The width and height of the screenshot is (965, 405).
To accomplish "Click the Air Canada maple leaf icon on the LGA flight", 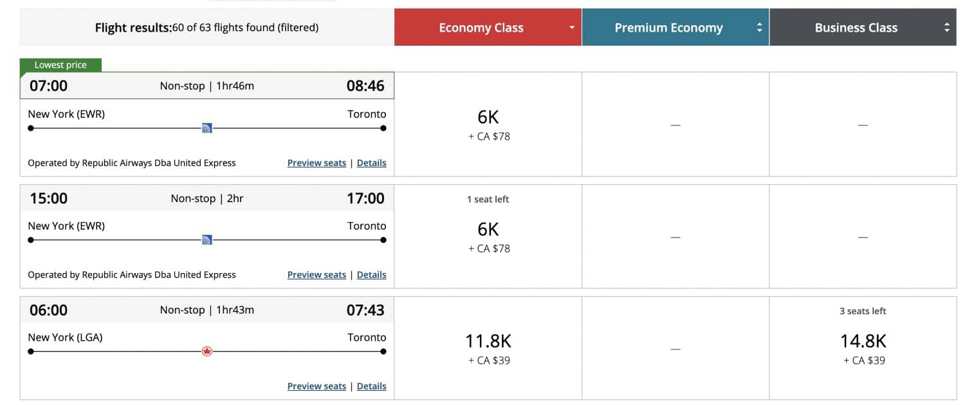I will (207, 351).
